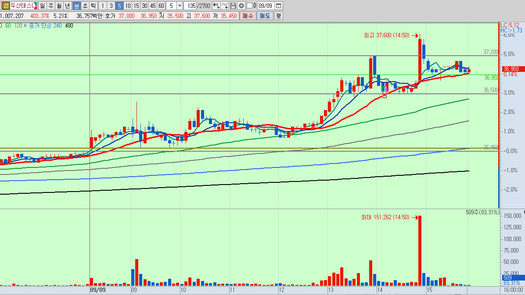This screenshot has width=525, height=295.
Task: Click the 37,200 horizontal line label
Action: tap(491, 52)
